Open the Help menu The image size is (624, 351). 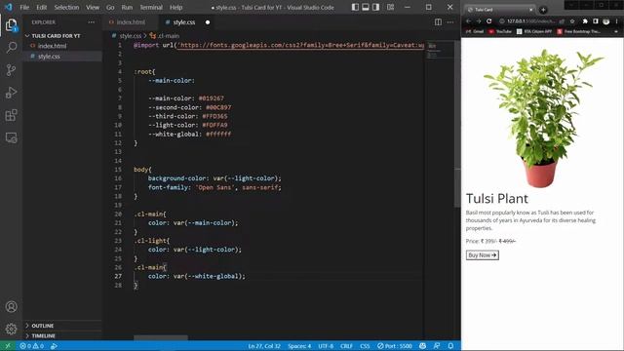pyautogui.click(x=175, y=7)
